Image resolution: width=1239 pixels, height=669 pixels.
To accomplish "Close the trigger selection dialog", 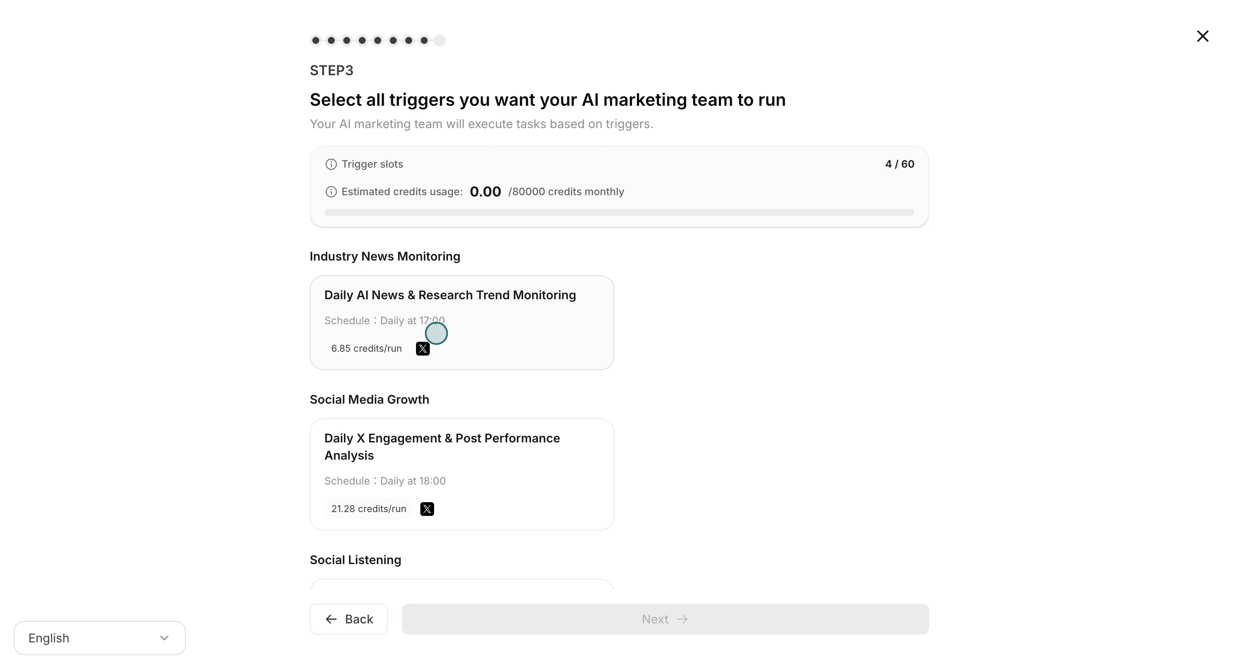I will pos(1202,36).
